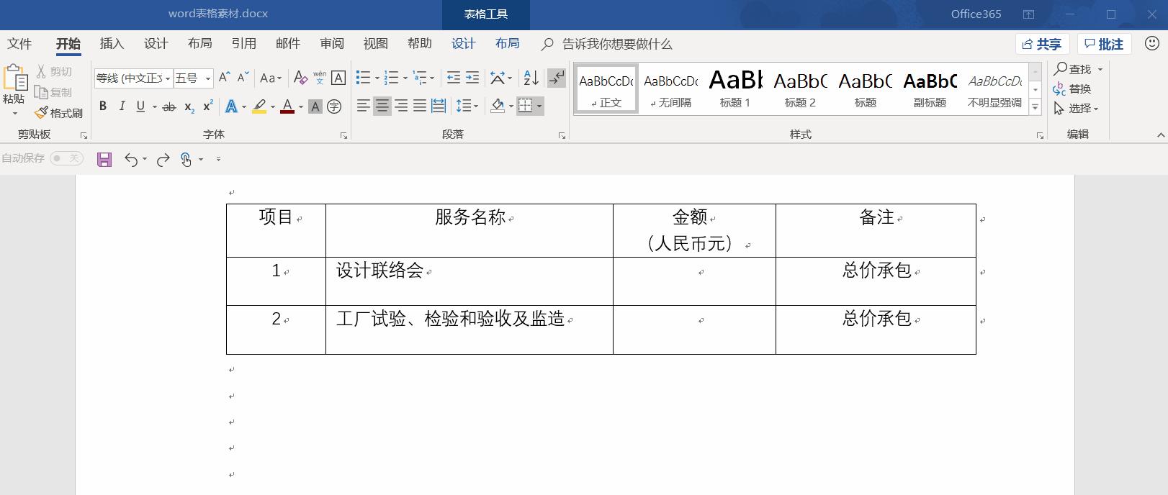The width and height of the screenshot is (1168, 495).
Task: Switch to the 引用 tab
Action: tap(244, 44)
